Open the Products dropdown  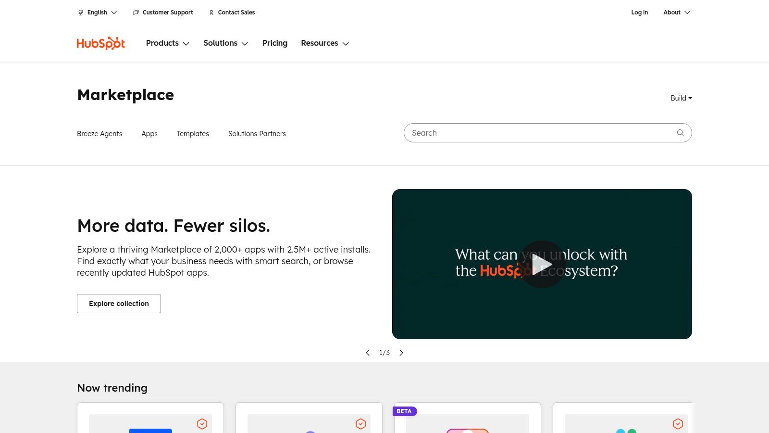(167, 43)
